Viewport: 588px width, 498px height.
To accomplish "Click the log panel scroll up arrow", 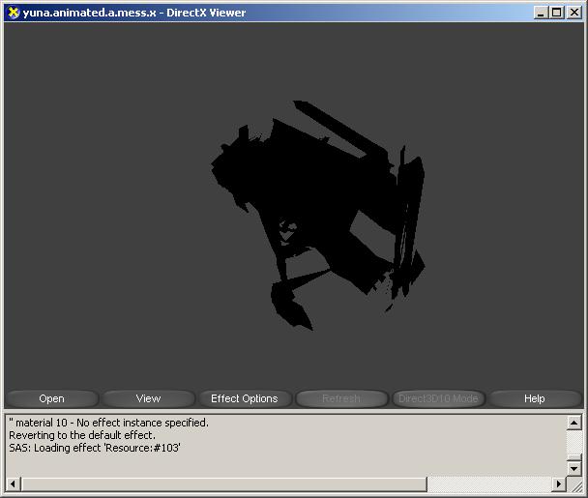I will point(573,423).
